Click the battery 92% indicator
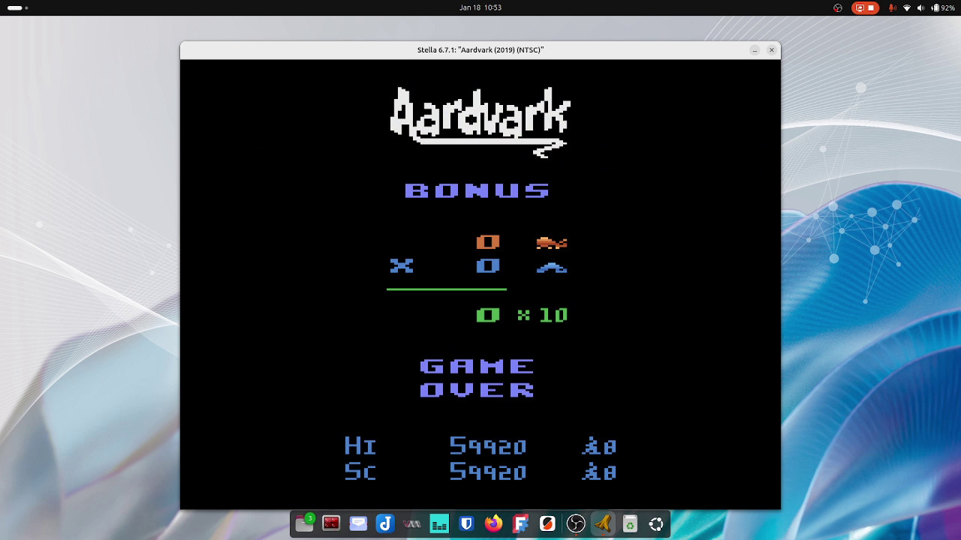Screen dimensions: 961x540 click(x=942, y=7)
